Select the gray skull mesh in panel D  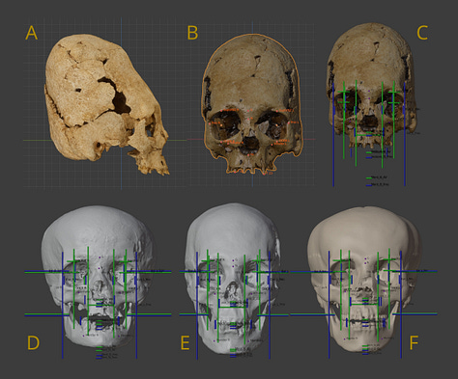tap(99, 276)
